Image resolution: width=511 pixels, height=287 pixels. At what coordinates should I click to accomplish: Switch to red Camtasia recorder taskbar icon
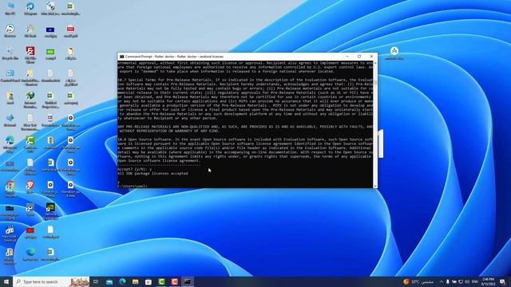click(x=174, y=281)
